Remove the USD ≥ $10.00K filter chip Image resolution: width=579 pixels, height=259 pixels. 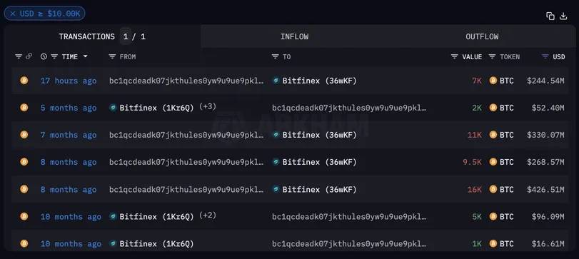click(x=13, y=14)
